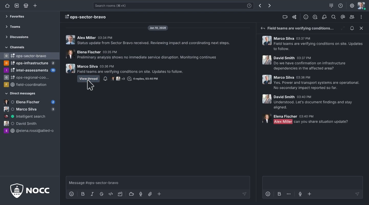Toggle follow bell on Marco Silva's message
Screen dimensions: 369x205
(x=105, y=79)
